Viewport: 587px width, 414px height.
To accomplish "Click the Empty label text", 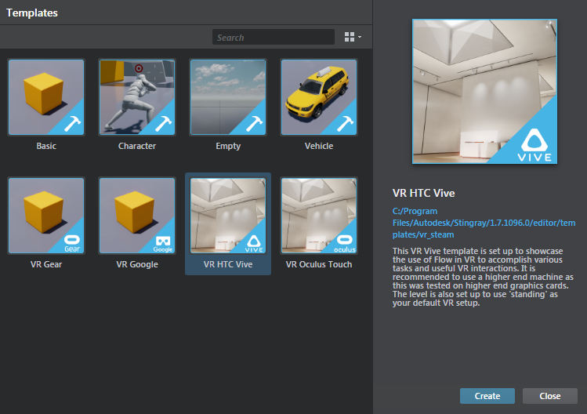I will pyautogui.click(x=228, y=146).
